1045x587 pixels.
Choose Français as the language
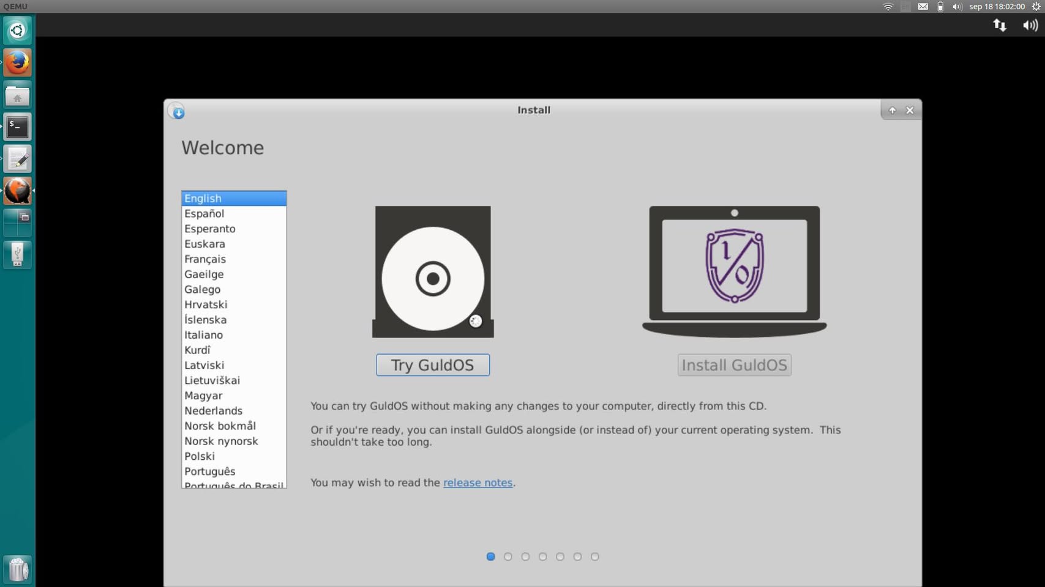pyautogui.click(x=234, y=259)
